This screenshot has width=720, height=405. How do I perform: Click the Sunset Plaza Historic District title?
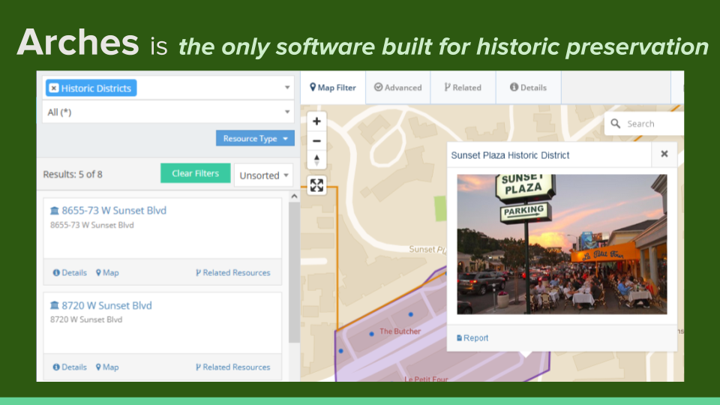point(510,155)
